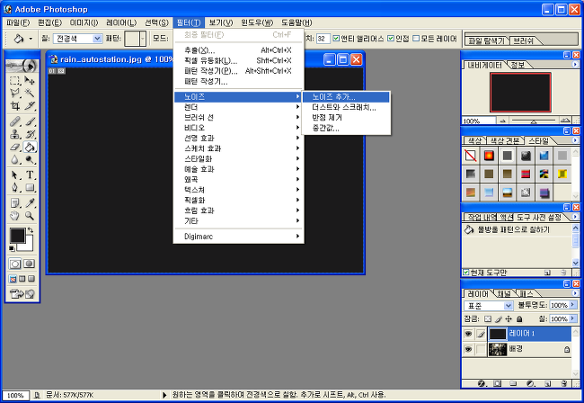
Task: Select the Brush tool
Action: click(30, 121)
